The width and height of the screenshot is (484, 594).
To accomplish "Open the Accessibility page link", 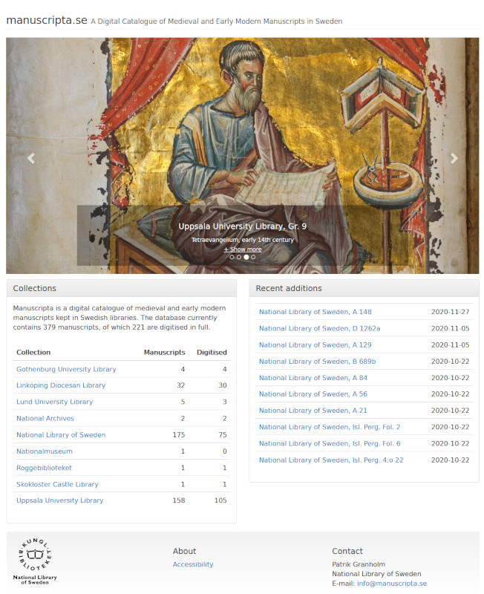I will [x=193, y=564].
